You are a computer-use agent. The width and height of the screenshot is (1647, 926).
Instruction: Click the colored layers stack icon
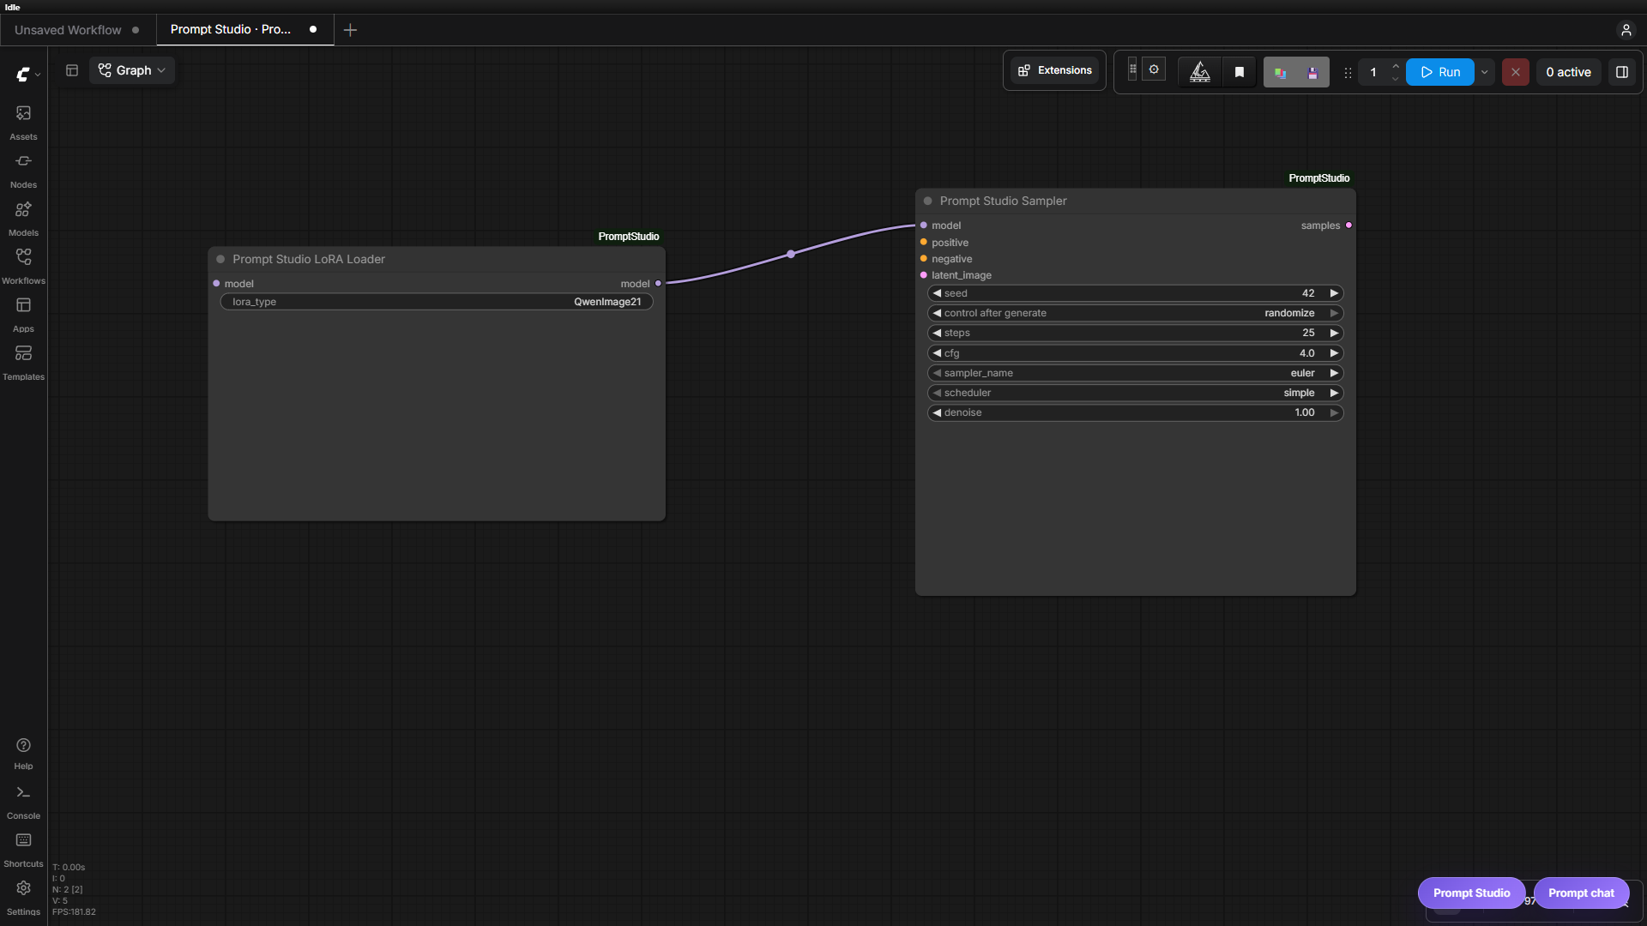pos(1280,73)
